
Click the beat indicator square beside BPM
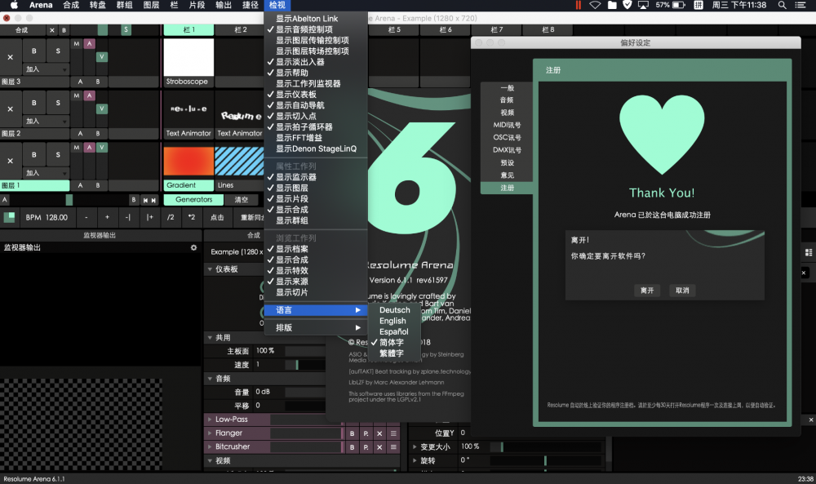pos(9,217)
